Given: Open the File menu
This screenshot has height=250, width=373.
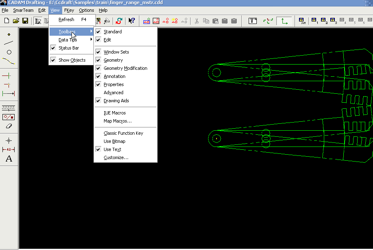Looking at the screenshot, I should [5, 10].
